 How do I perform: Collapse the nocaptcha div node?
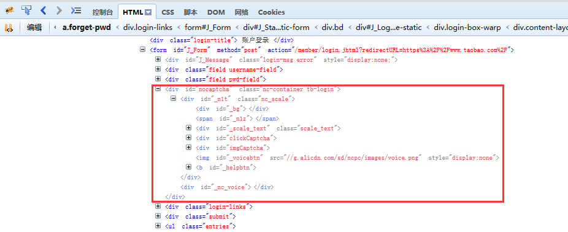158,89
